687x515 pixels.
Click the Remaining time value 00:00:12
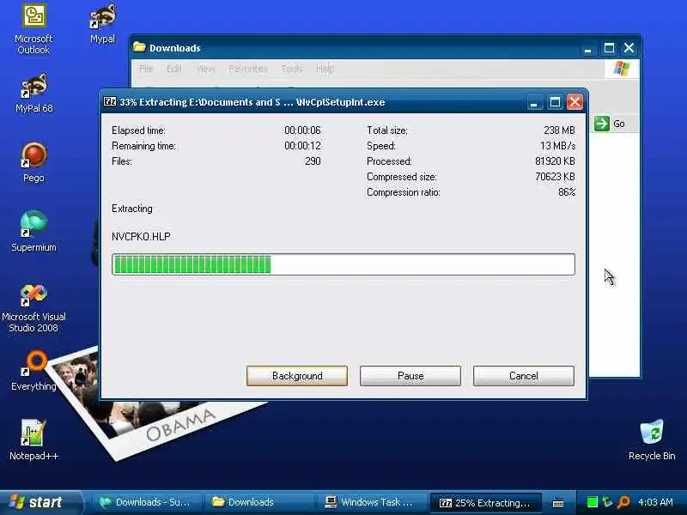(x=302, y=146)
